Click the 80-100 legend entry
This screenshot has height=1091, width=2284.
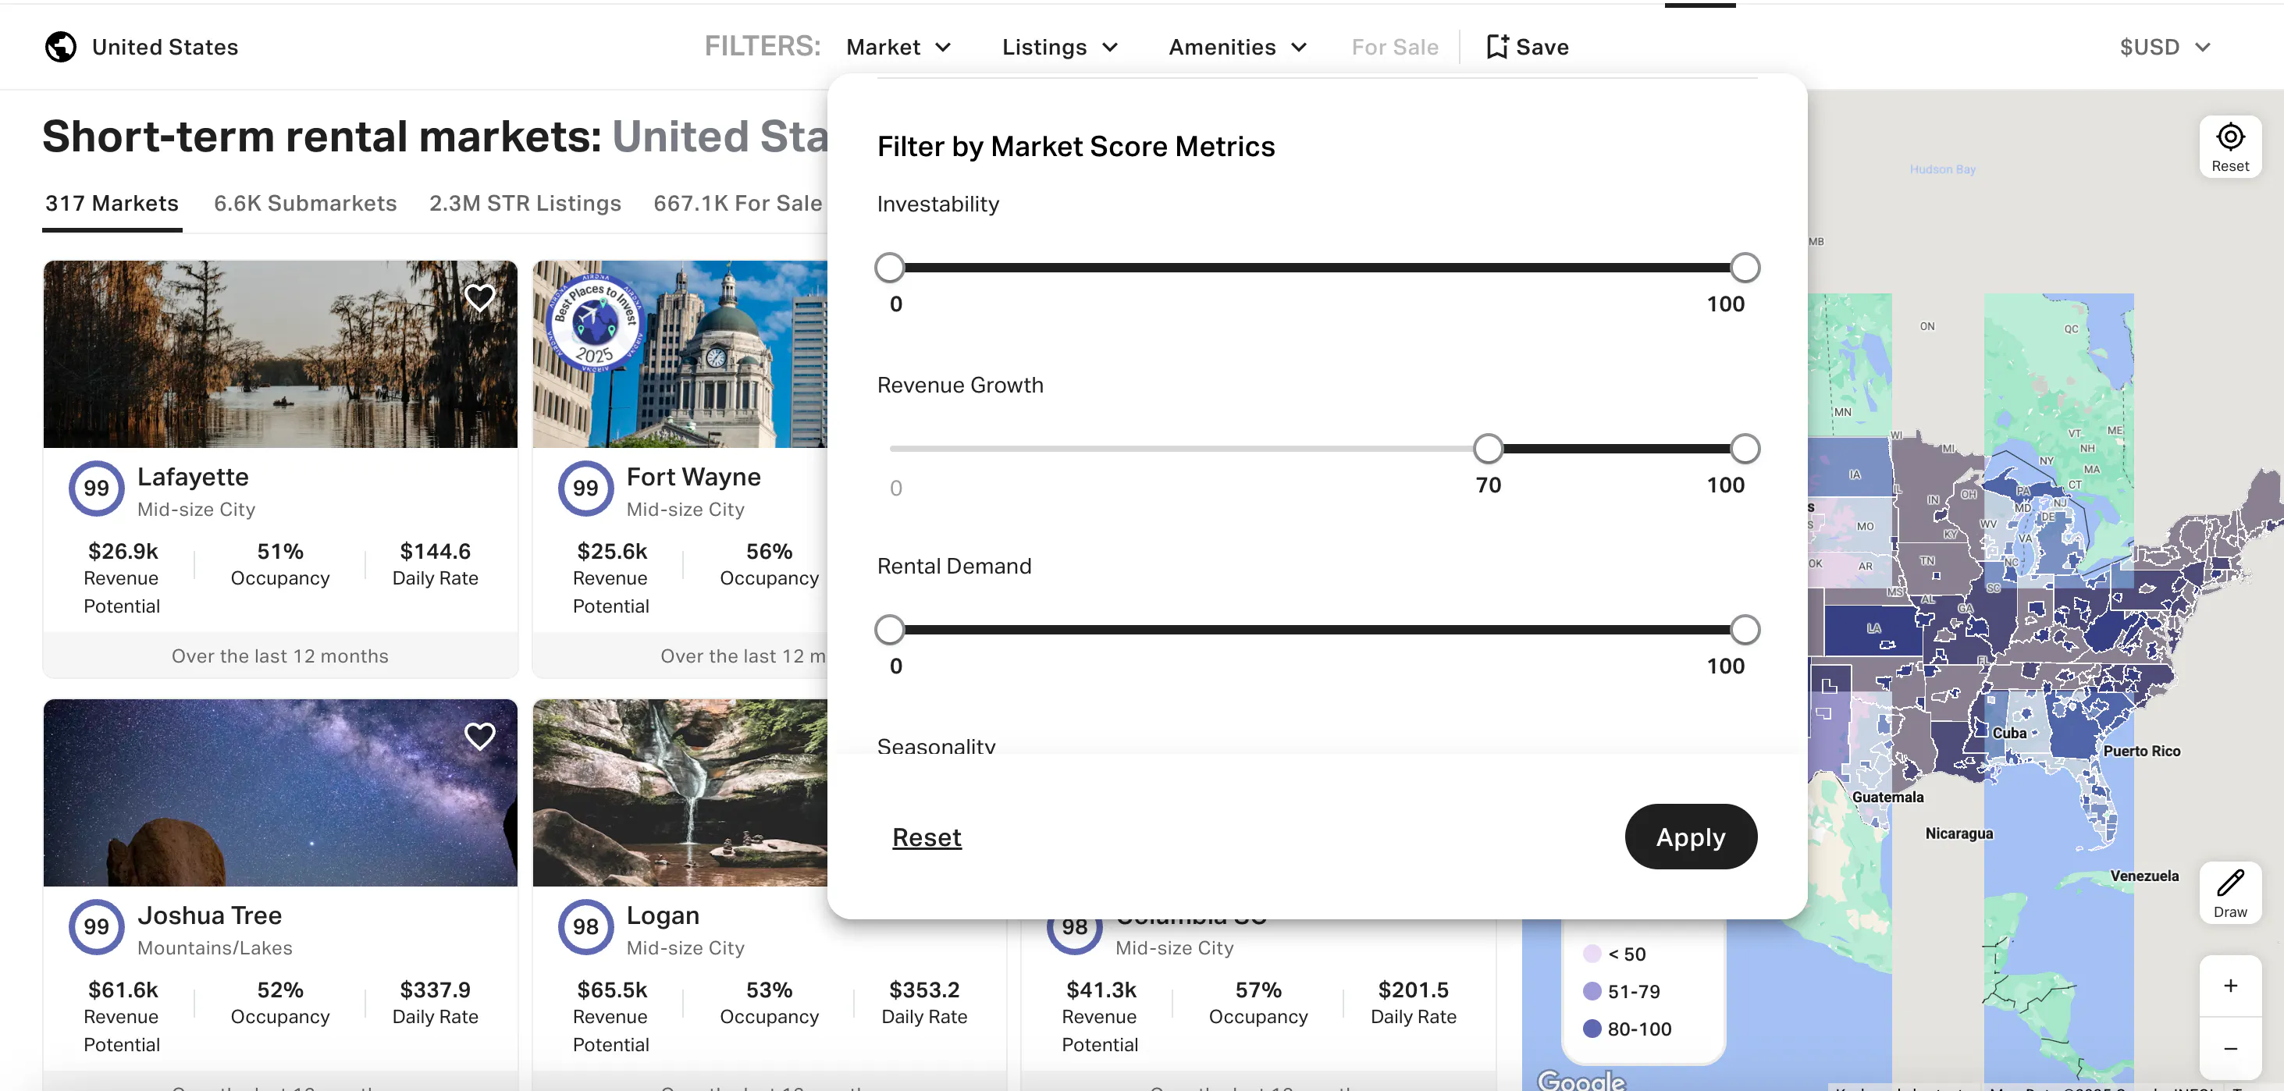1627,1029
